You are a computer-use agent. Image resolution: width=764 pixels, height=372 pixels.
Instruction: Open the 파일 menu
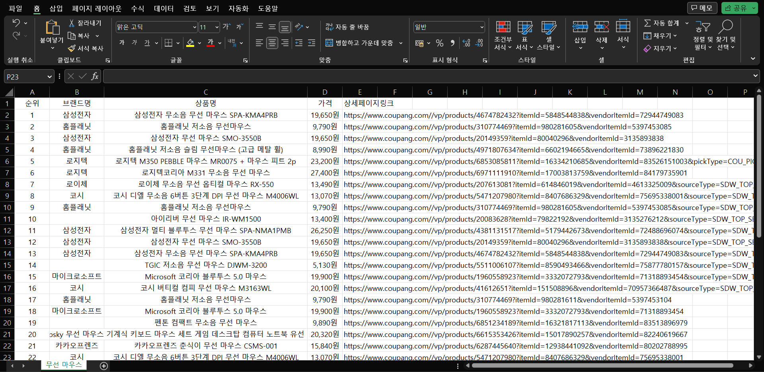(x=16, y=8)
